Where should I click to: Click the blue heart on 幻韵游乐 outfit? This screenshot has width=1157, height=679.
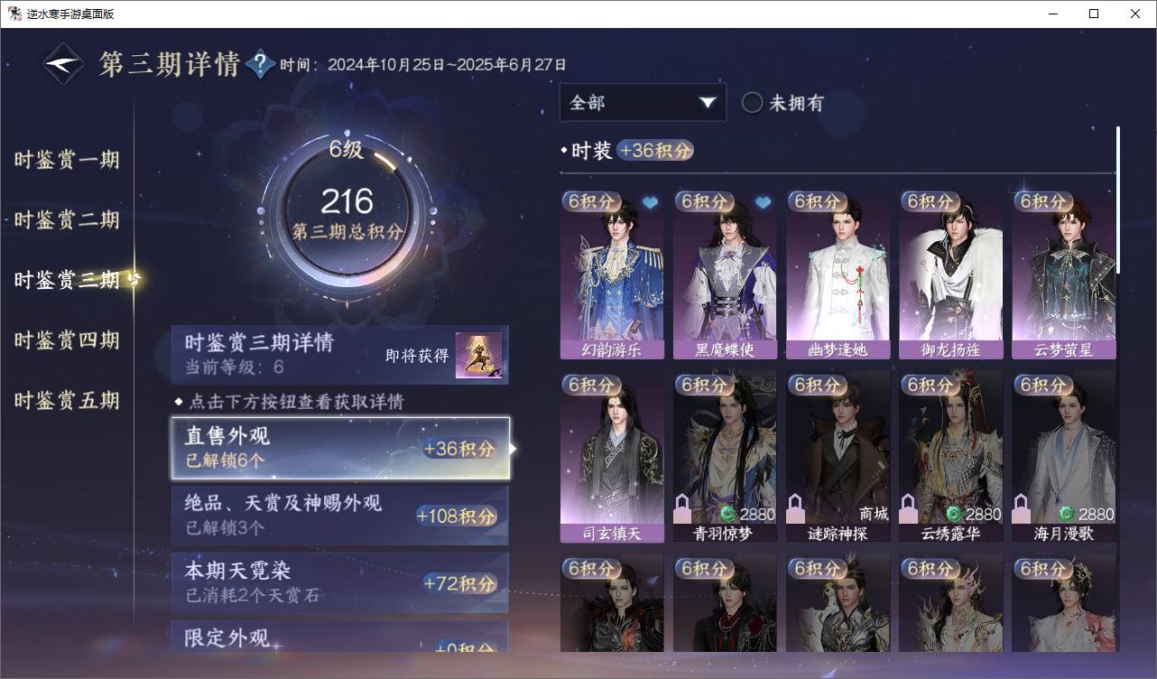click(650, 202)
